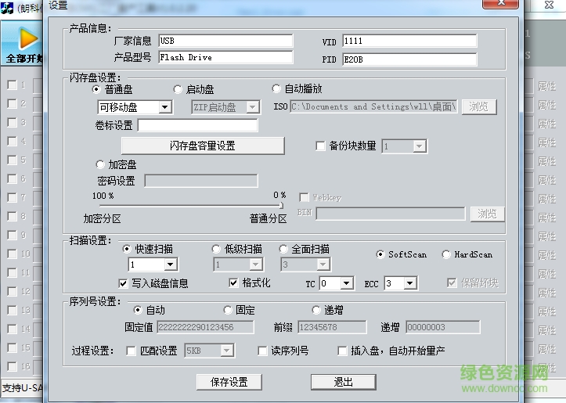This screenshot has width=566, height=403.
Task: Check port 5 checkbox in main window
Action: (12, 160)
